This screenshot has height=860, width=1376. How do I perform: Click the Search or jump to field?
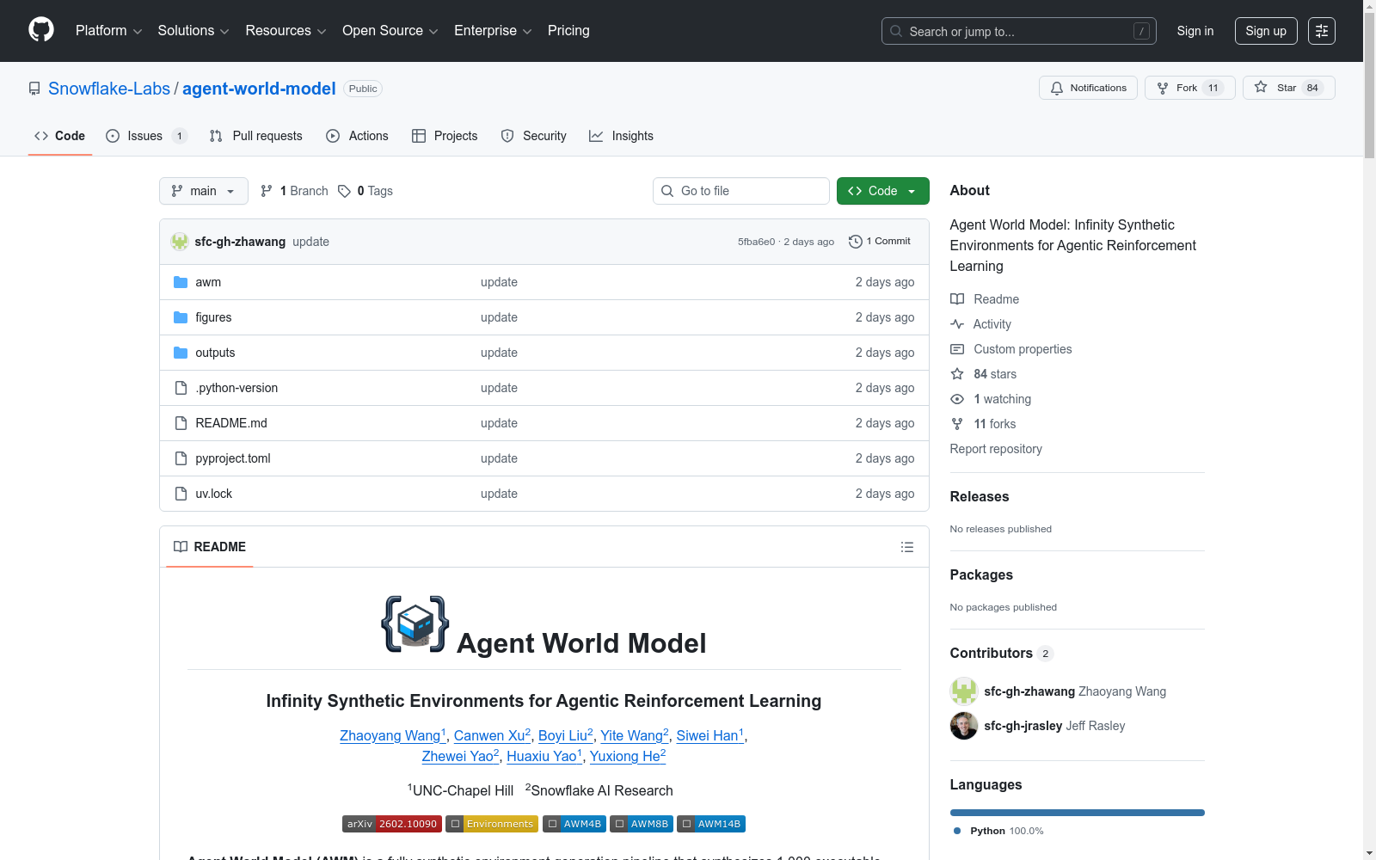tap(1018, 31)
